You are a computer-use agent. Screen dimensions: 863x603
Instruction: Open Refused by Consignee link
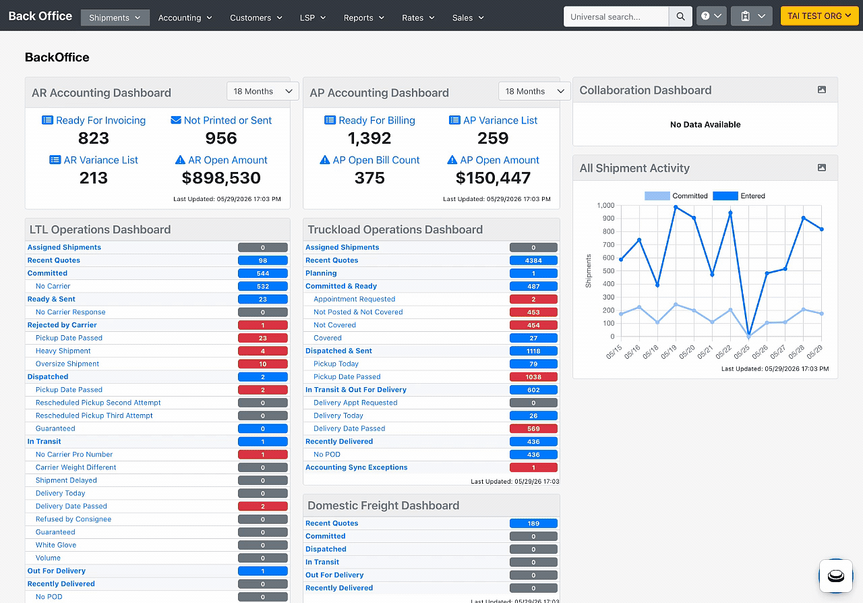pos(73,519)
